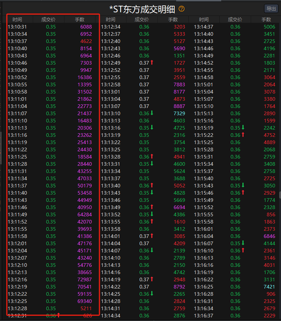Click the 13:14:37 time cell
The height and width of the screenshot is (321, 281).
click(203, 27)
